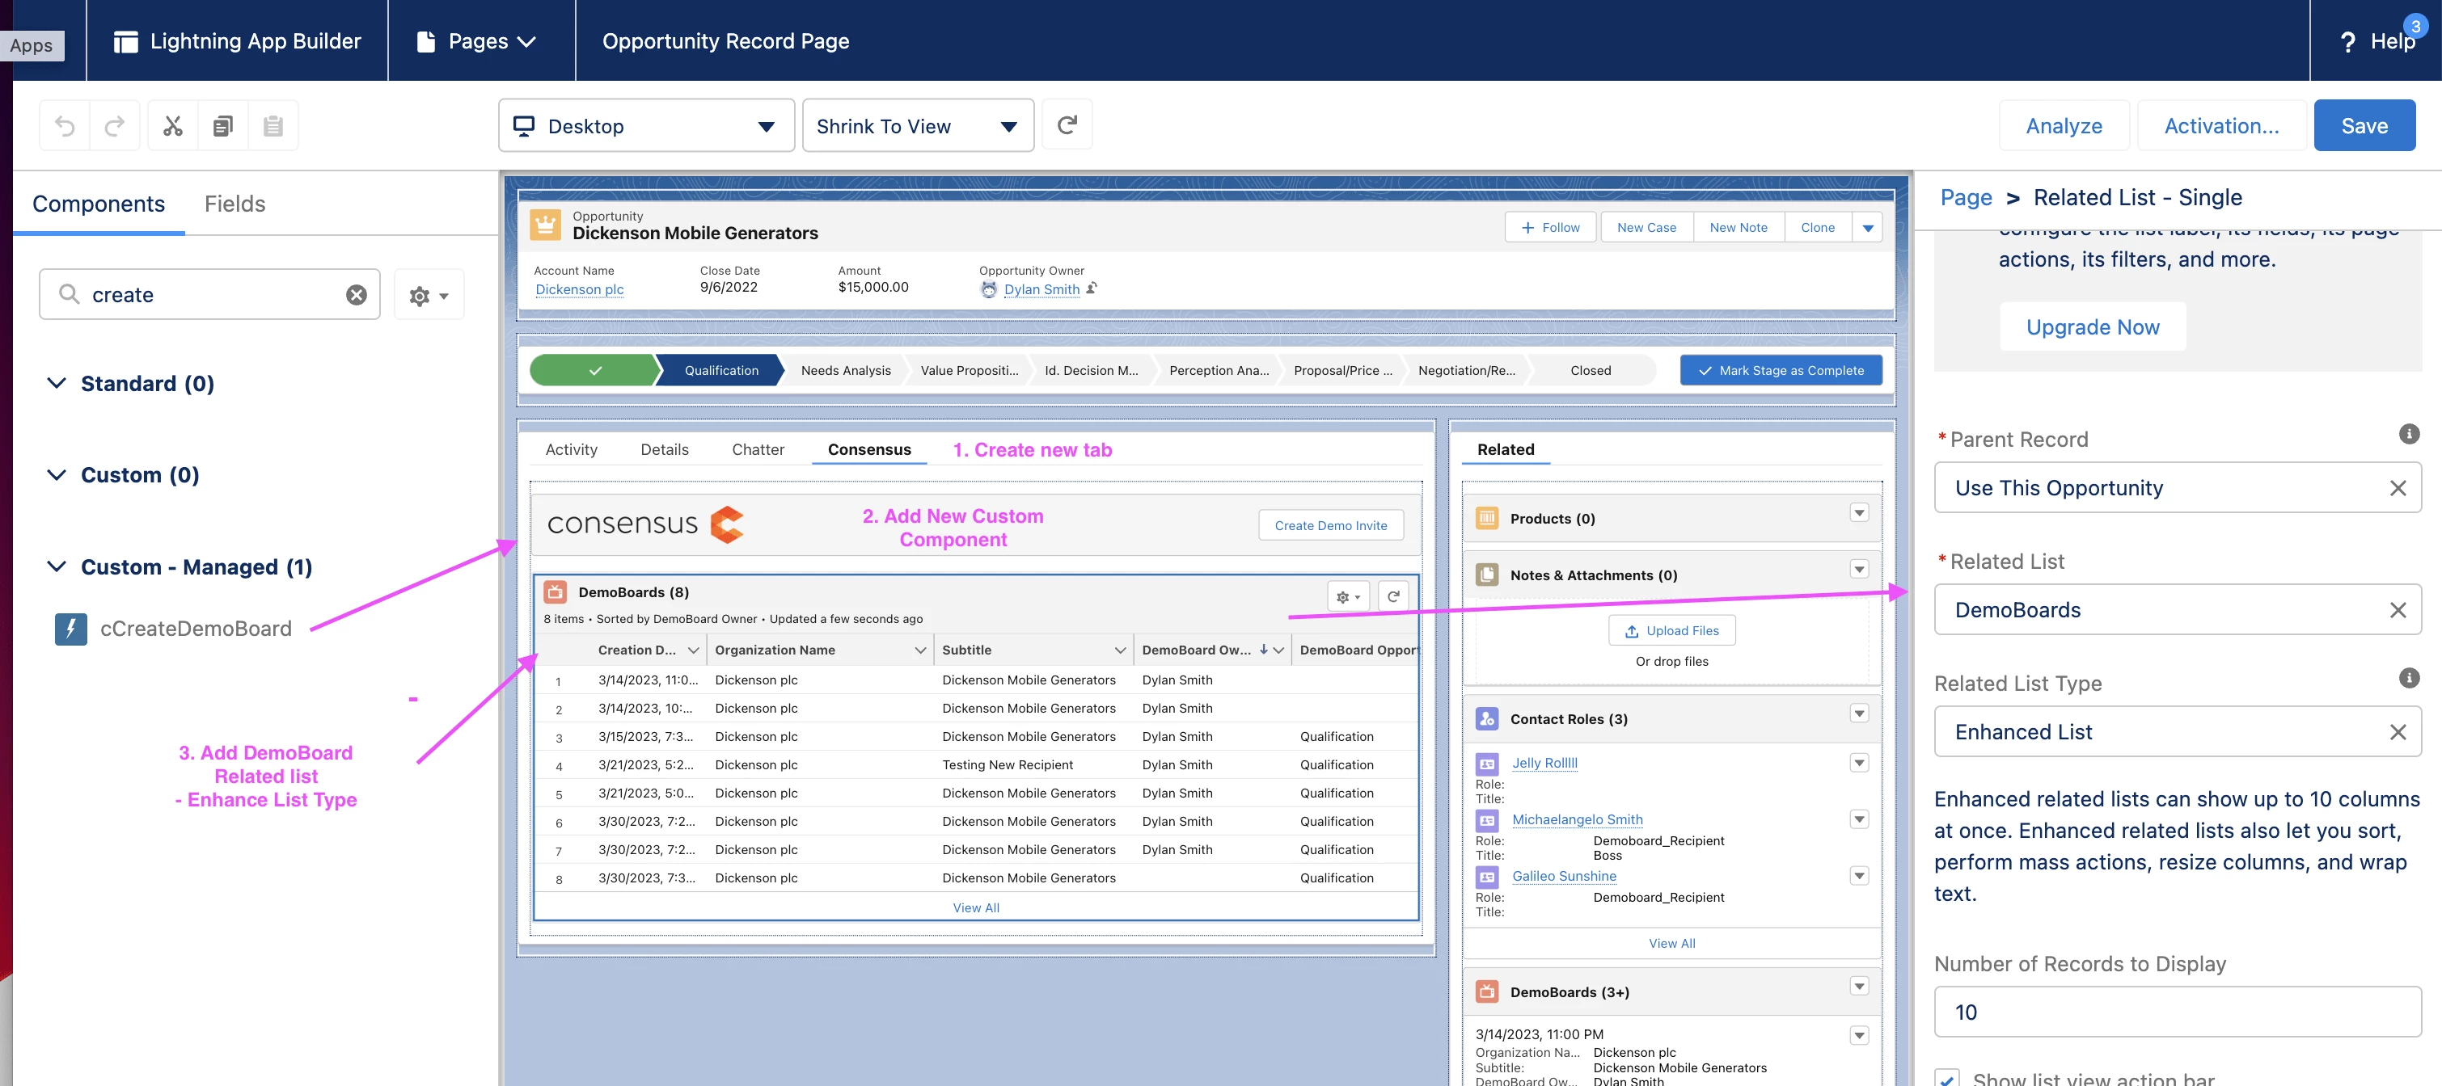Click the Lightning App Builder icon
Image resolution: width=2442 pixels, height=1086 pixels.
(x=126, y=42)
